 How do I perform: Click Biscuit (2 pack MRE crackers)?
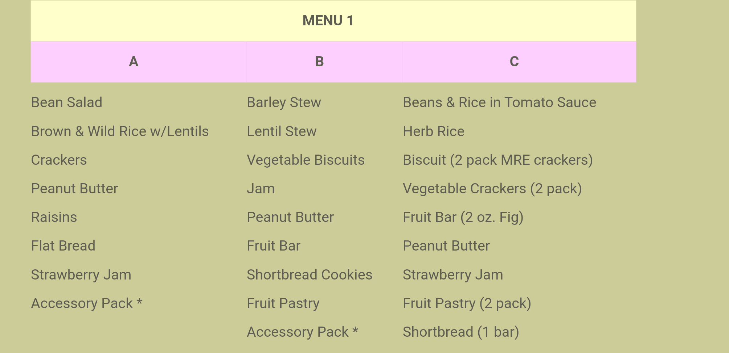pos(498,160)
